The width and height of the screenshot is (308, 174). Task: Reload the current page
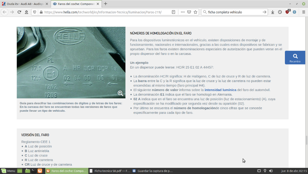click(19, 12)
